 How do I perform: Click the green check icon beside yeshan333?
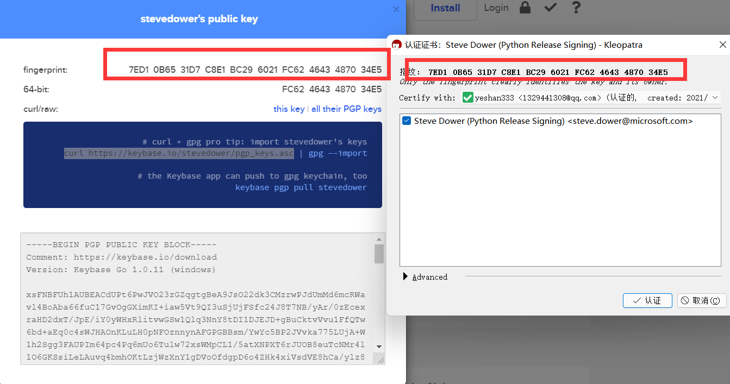467,98
